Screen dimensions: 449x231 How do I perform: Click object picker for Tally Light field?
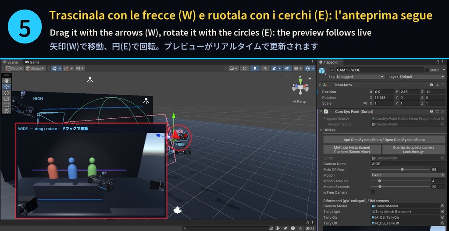[x=443, y=212]
